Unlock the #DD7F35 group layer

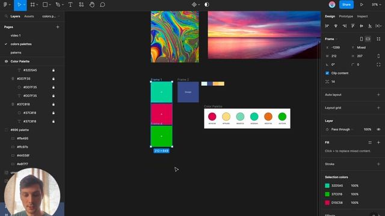(x=54, y=79)
